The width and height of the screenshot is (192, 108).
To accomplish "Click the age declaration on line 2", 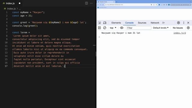I will tap(22, 16).
